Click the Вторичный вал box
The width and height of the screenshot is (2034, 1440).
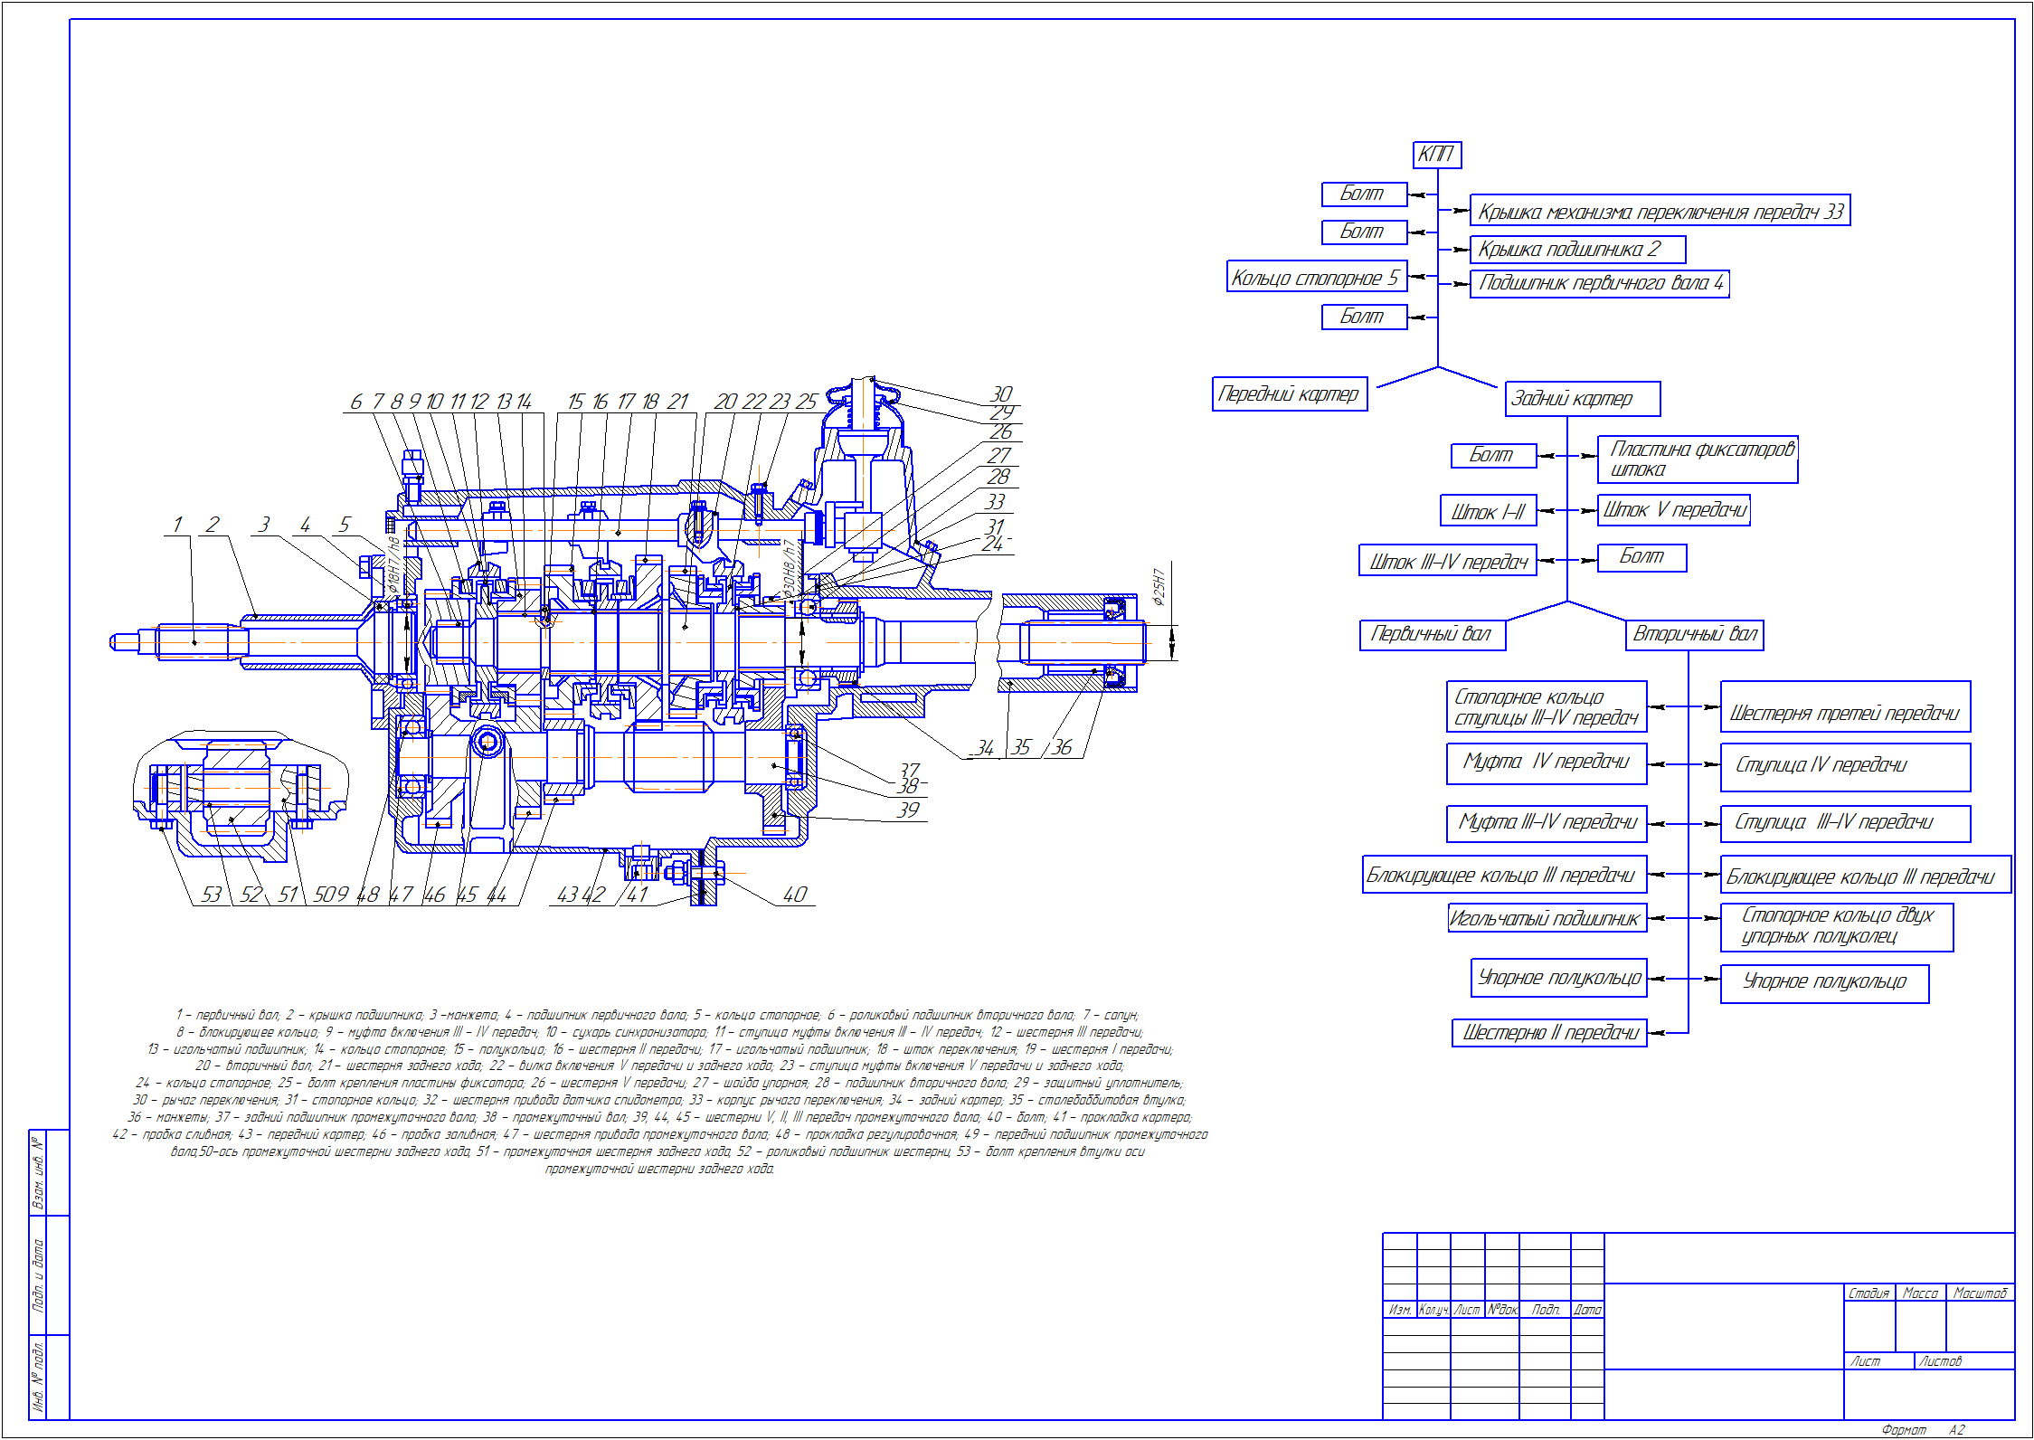pos(1694,635)
